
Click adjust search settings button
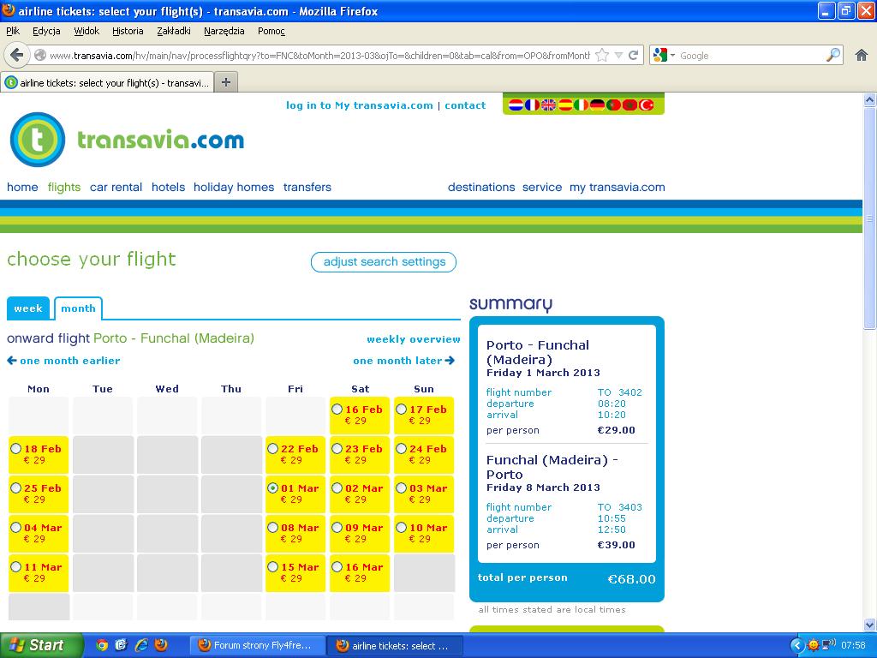click(384, 262)
